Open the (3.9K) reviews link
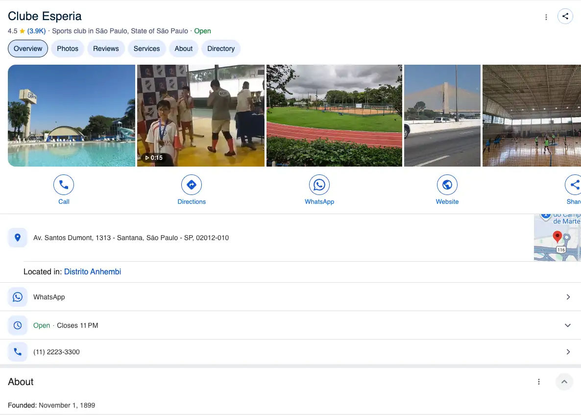 coord(36,31)
